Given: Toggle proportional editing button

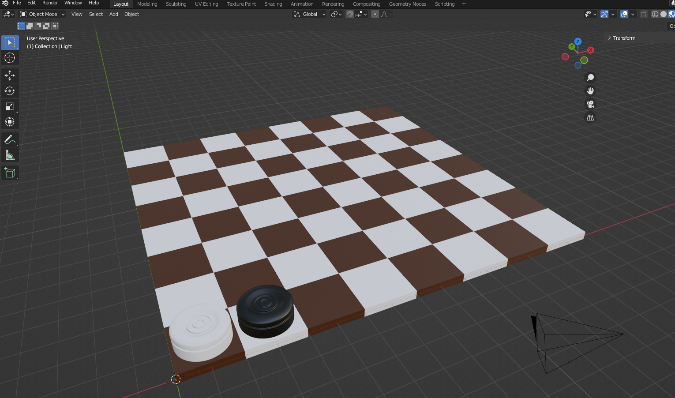Looking at the screenshot, I should tap(375, 14).
